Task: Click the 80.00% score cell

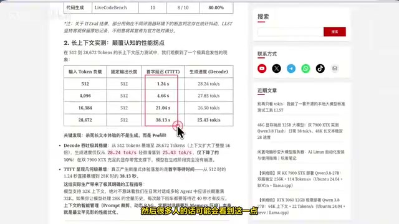Action: [216, 7]
